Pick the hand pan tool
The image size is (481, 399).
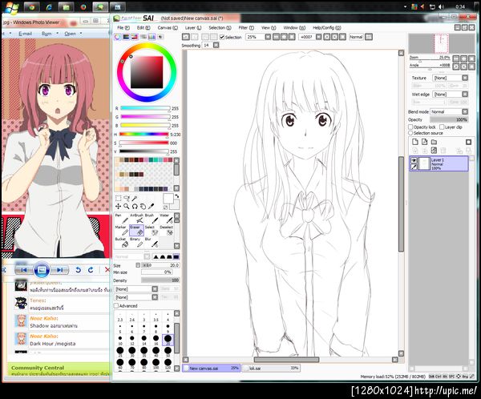point(143,207)
